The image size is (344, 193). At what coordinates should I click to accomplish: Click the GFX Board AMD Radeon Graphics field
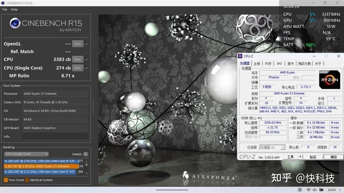55,128
